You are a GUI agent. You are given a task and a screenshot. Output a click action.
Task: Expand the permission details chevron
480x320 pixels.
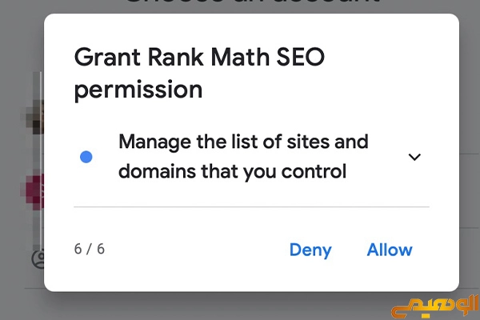pos(414,157)
